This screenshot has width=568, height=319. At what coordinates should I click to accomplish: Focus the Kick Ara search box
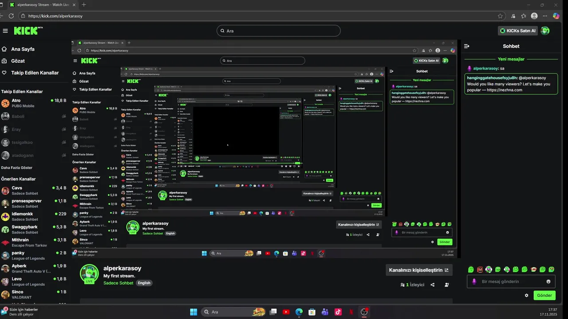pos(279,31)
